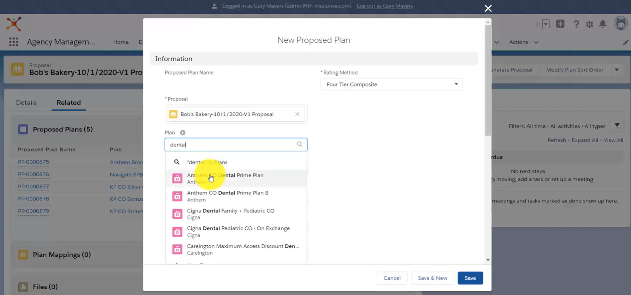Click the Agency Management app logo

click(14, 24)
